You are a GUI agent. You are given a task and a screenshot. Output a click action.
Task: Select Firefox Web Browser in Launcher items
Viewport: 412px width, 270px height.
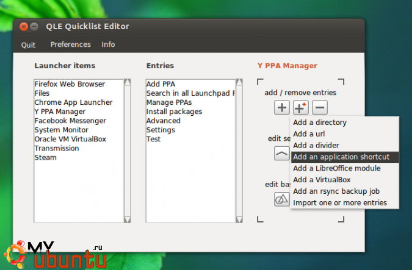70,84
